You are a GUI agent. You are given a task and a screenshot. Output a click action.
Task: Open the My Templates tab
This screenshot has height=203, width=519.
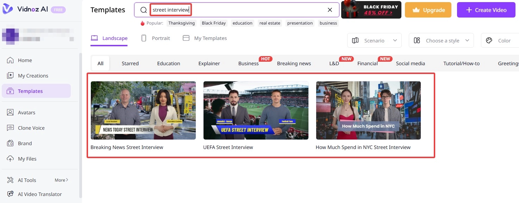(x=205, y=38)
